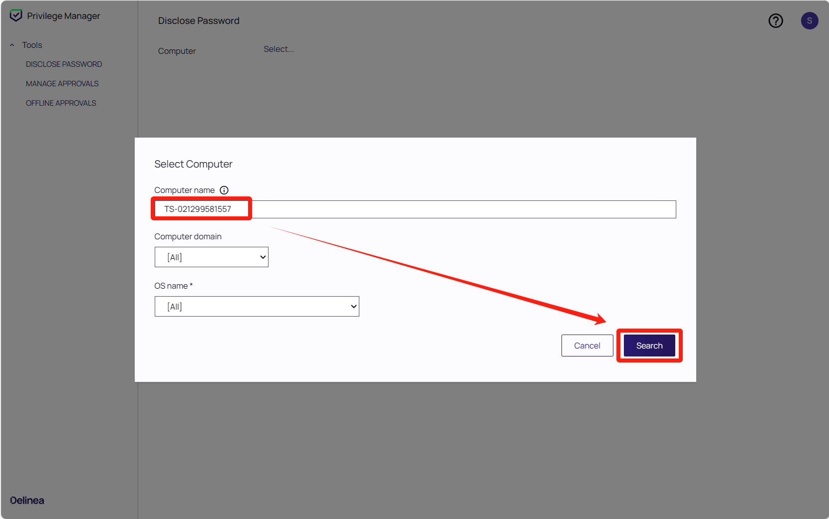Open Manage Approvals in the sidebar
829x519 pixels.
click(x=62, y=84)
